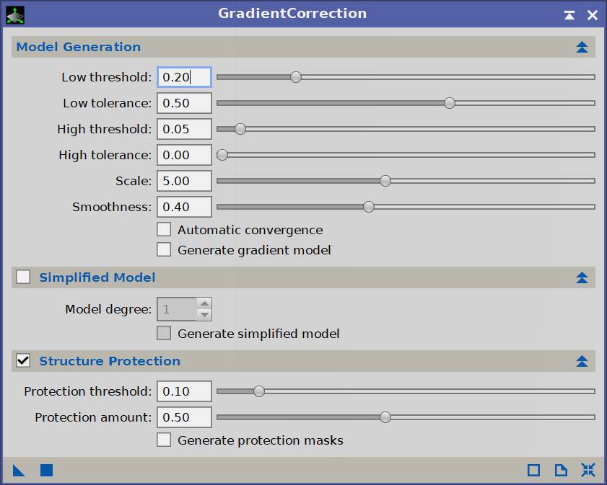Decrease Model degree with down arrow
The height and width of the screenshot is (485, 607).
coord(204,315)
